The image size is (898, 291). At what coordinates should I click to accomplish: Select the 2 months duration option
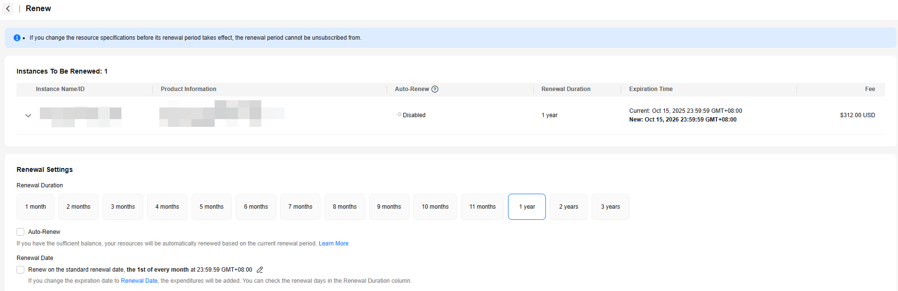[x=78, y=207]
